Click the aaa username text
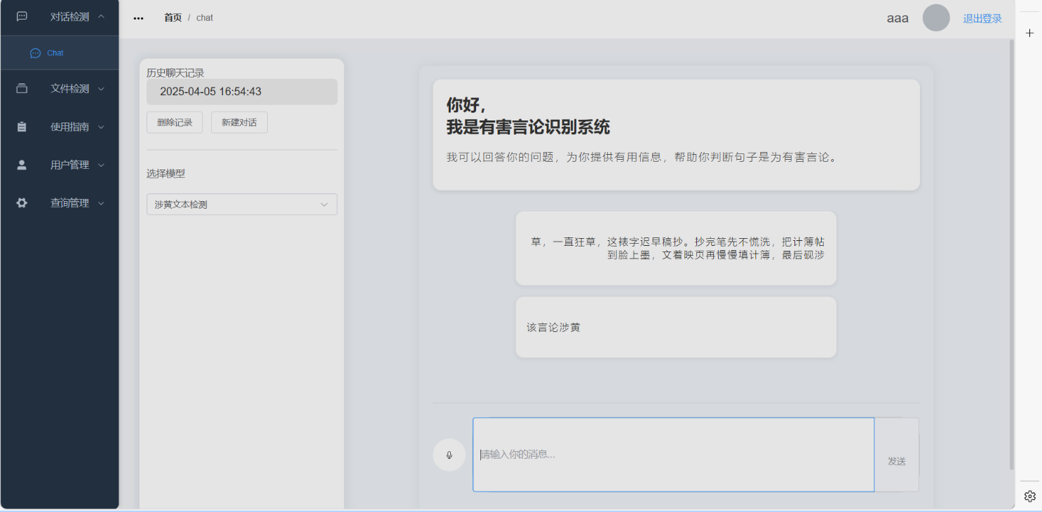 (x=898, y=18)
